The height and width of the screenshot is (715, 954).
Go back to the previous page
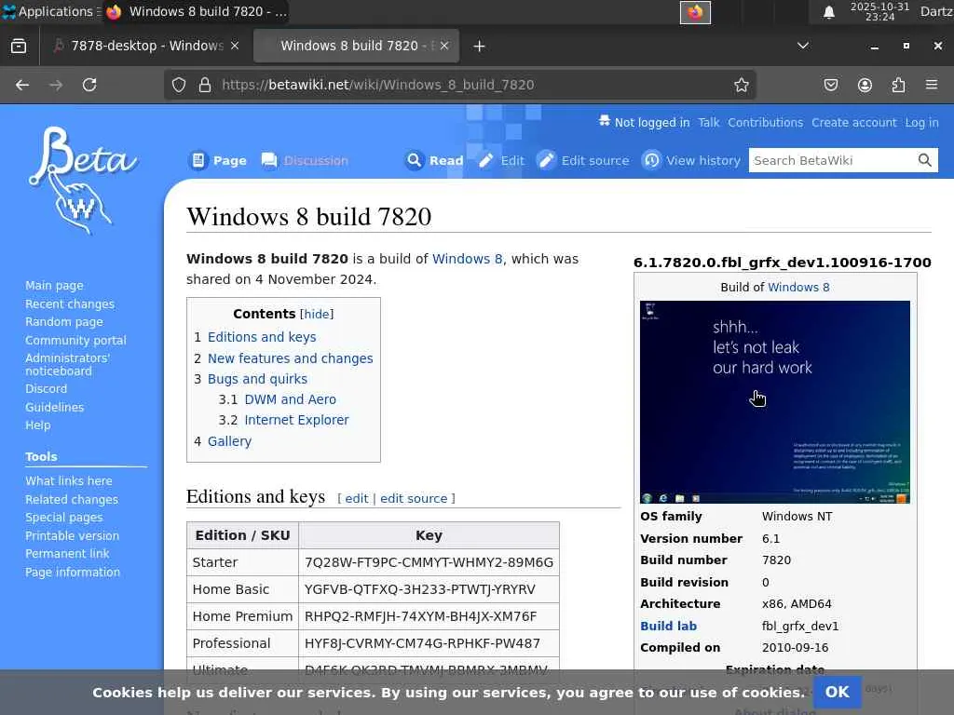pyautogui.click(x=22, y=85)
